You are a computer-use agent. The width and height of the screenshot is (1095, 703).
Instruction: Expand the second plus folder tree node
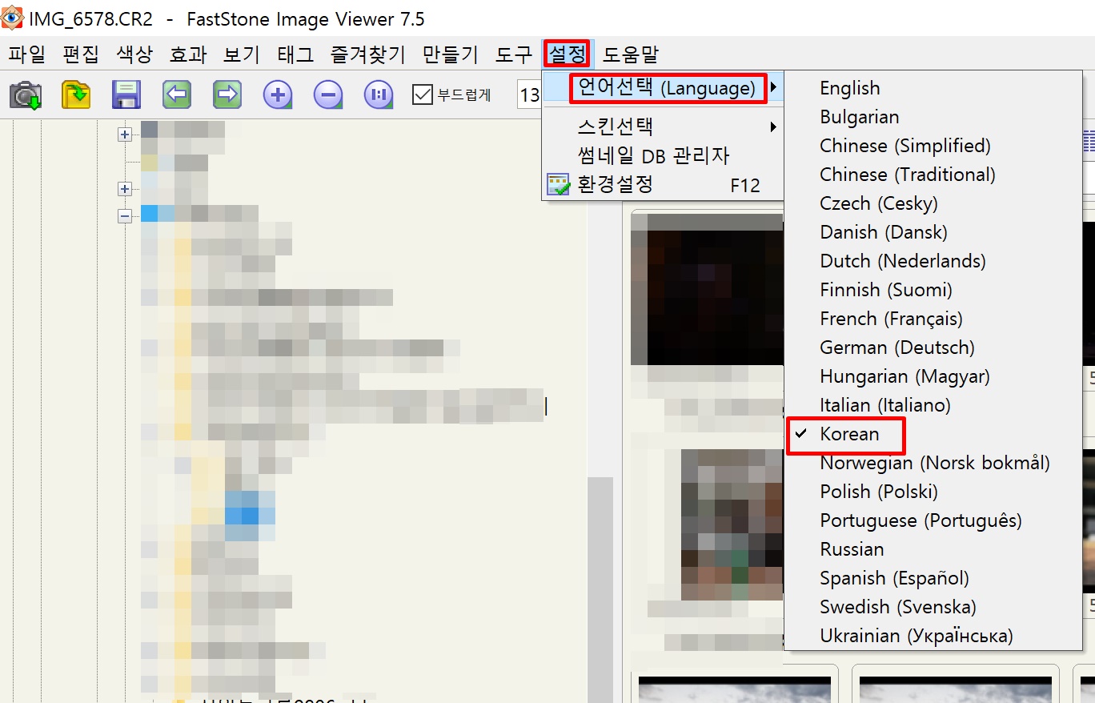(x=124, y=189)
